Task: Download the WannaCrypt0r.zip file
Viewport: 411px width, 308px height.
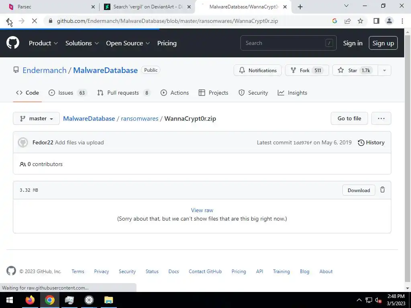Action: [x=358, y=190]
